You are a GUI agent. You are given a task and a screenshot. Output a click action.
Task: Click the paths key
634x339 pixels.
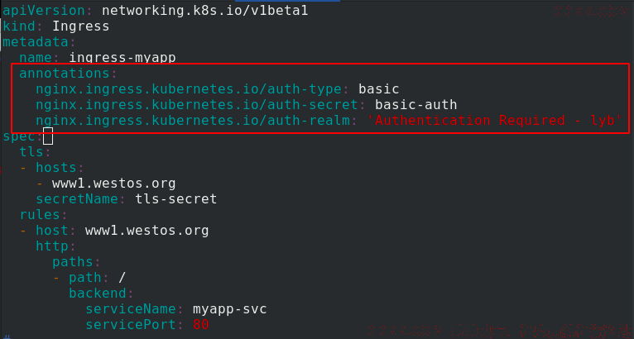pos(72,262)
